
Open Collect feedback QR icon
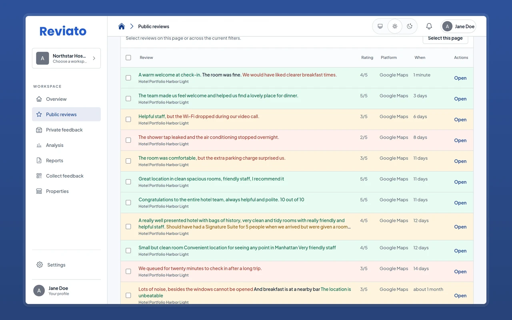click(39, 176)
